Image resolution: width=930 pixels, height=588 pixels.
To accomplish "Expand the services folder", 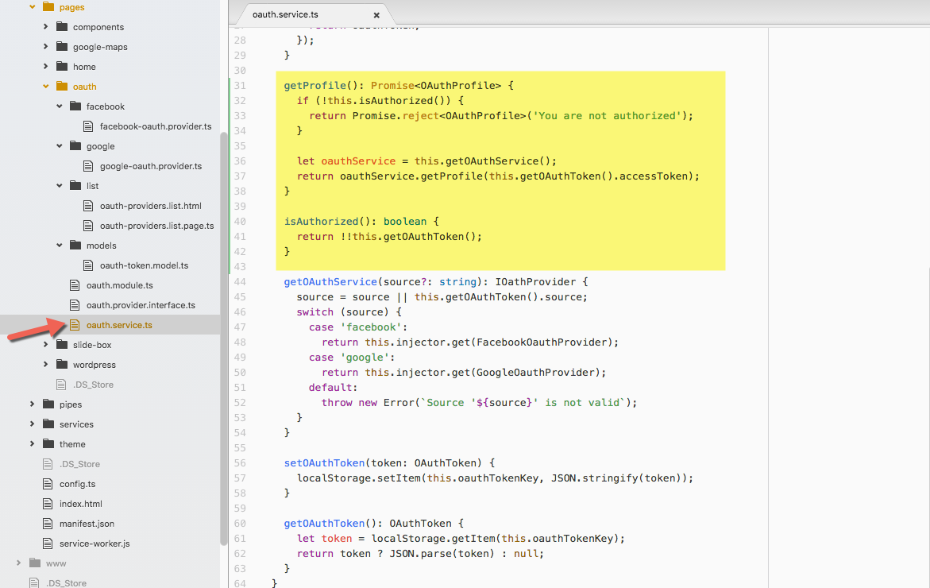I will (32, 424).
